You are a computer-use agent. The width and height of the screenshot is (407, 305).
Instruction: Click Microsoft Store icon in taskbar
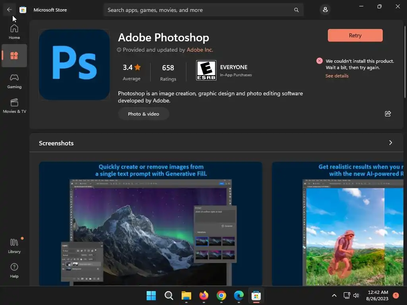coord(256,295)
